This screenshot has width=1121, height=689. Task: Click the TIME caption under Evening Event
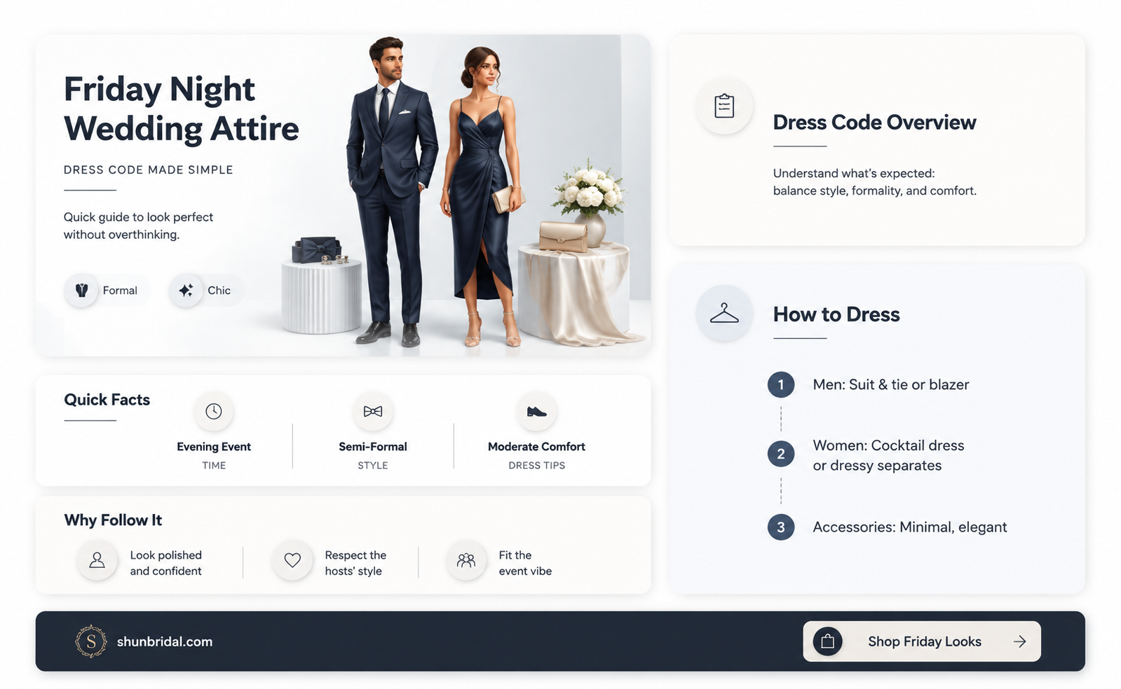214,466
